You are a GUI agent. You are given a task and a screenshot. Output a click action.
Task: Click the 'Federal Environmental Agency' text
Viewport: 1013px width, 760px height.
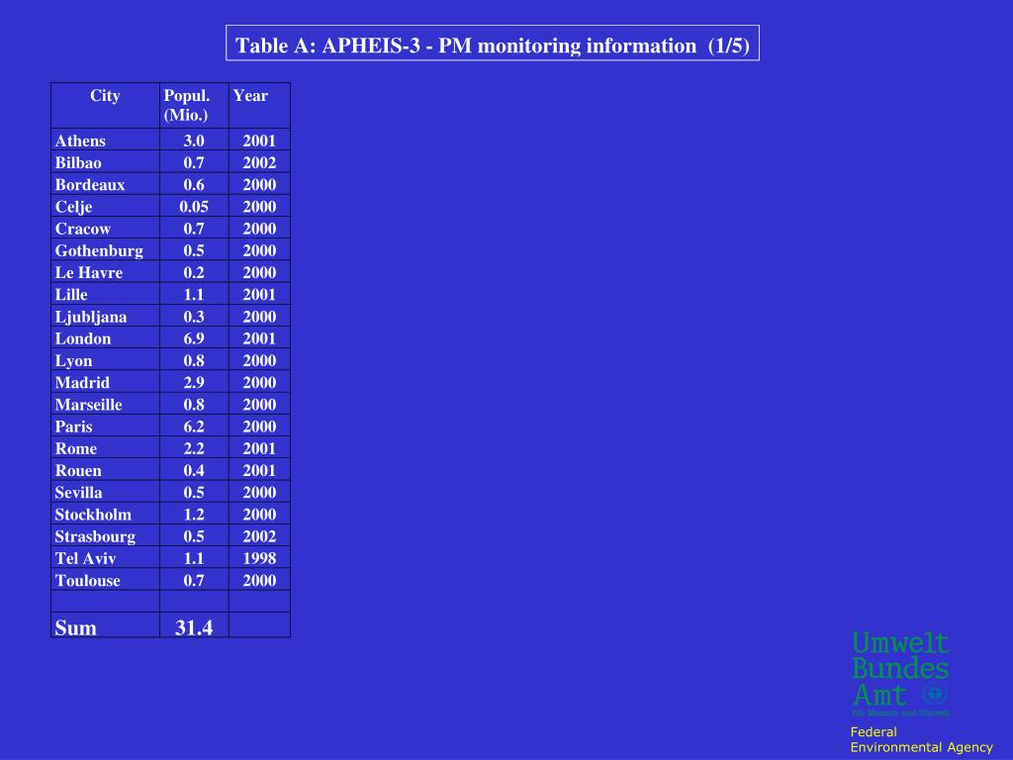(x=921, y=739)
